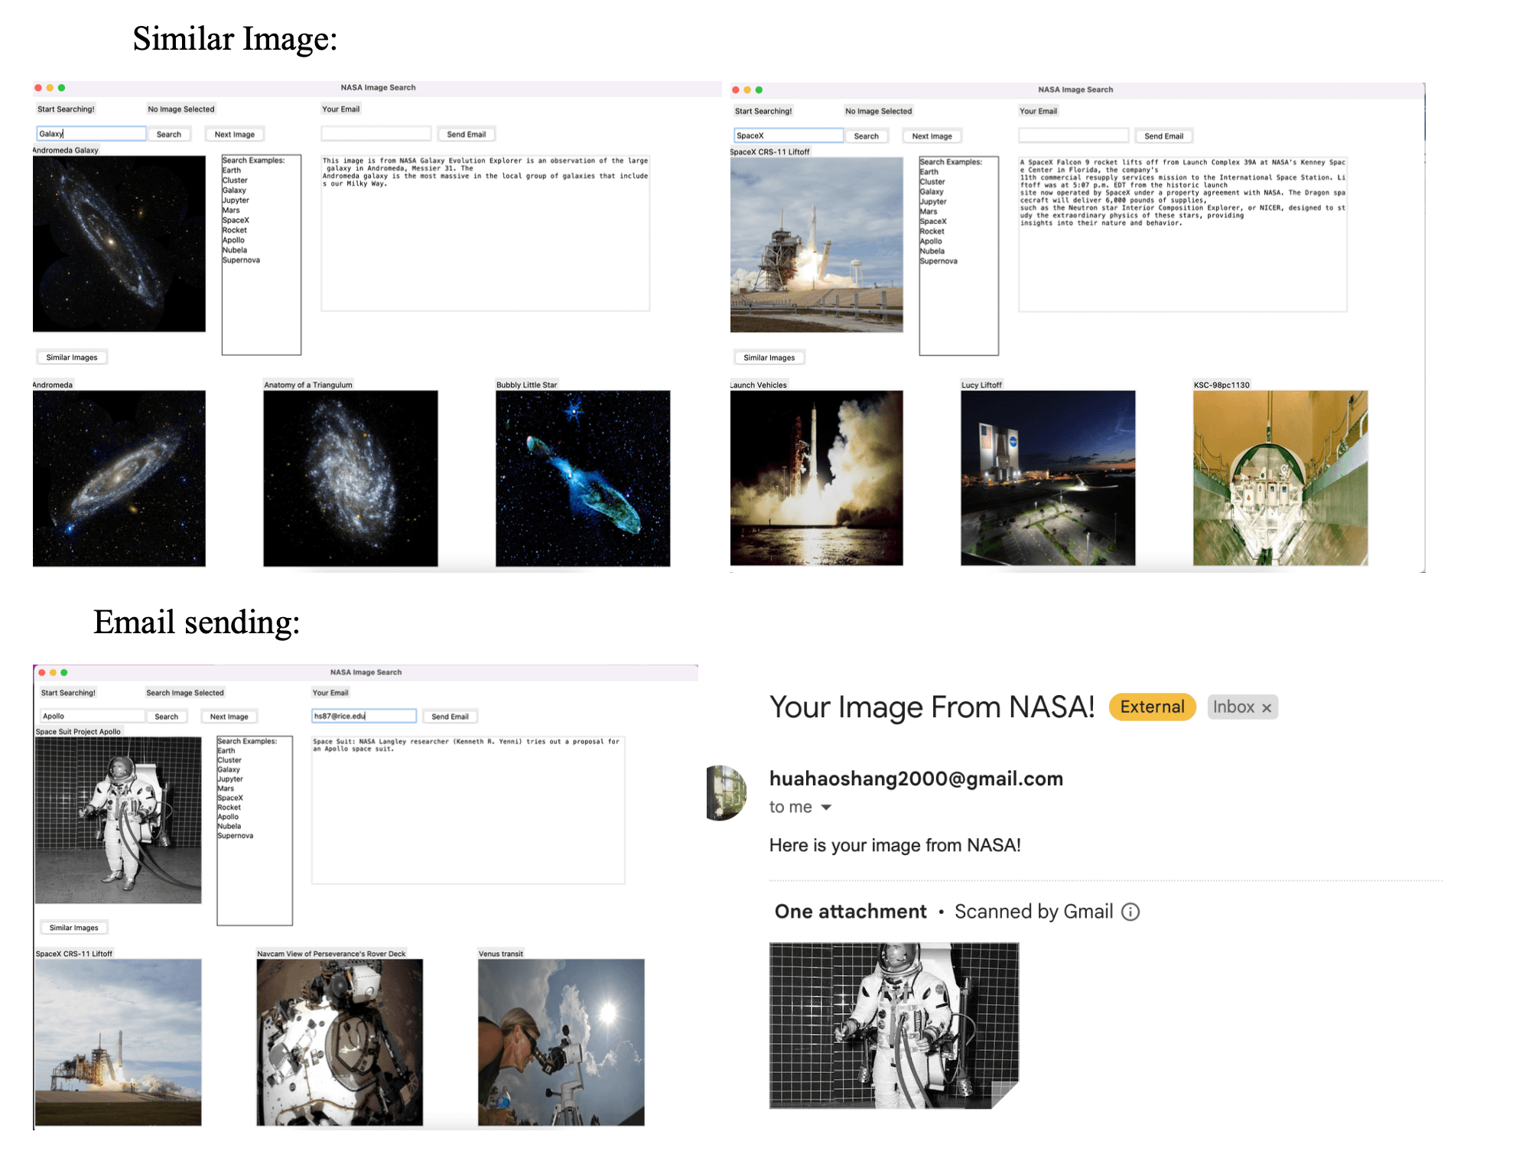
Task: Close the Galaxy window with red button
Action: click(x=38, y=88)
